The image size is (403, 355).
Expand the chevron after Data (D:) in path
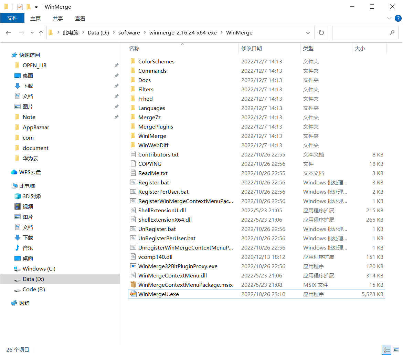click(x=114, y=32)
